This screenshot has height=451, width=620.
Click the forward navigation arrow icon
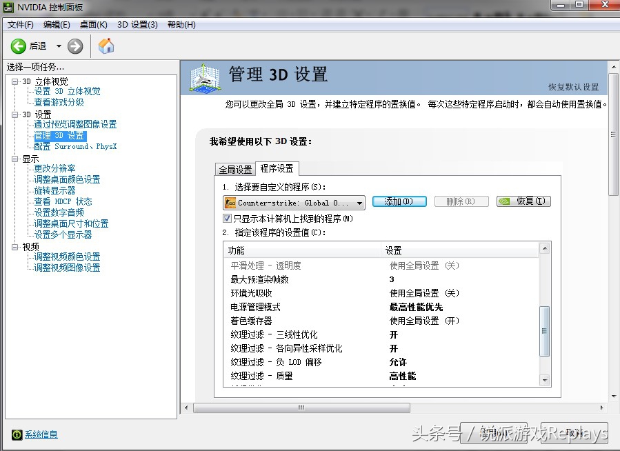tap(74, 46)
